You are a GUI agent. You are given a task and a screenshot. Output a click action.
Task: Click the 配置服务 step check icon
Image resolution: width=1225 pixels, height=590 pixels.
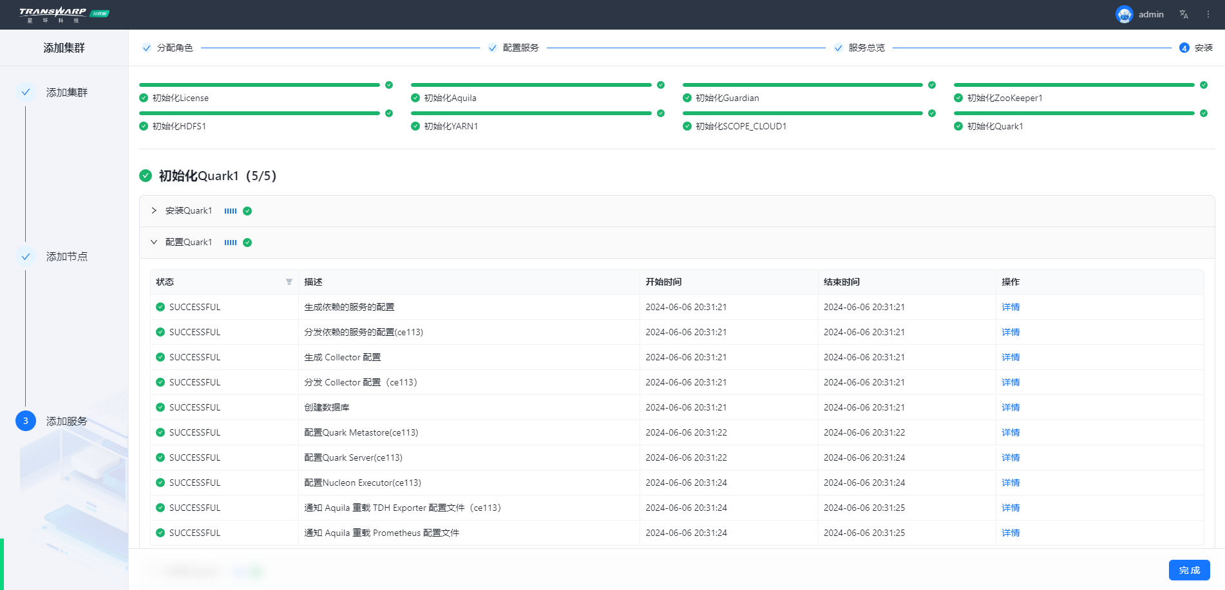pyautogui.click(x=493, y=48)
